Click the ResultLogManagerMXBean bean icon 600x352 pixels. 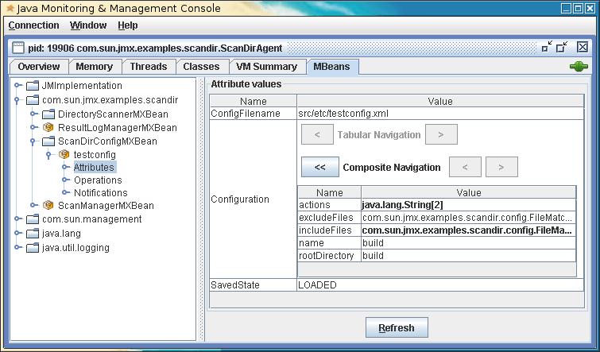48,127
